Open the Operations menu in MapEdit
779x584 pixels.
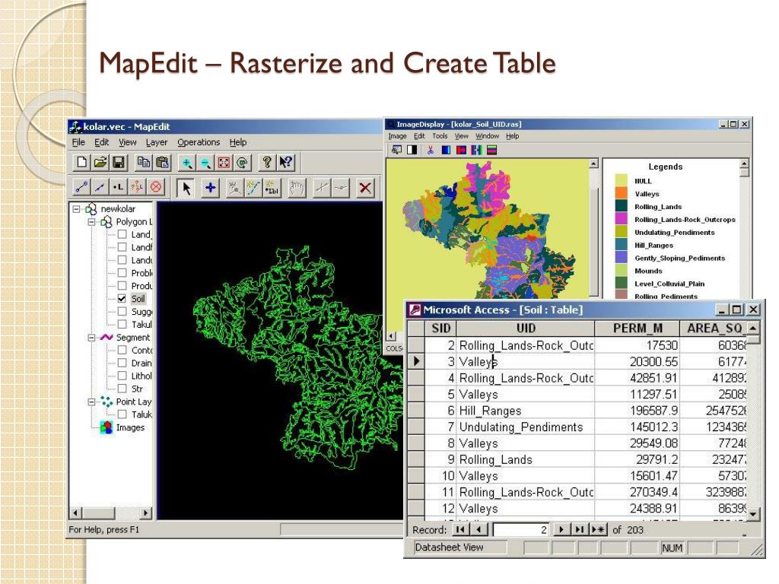pos(199,142)
